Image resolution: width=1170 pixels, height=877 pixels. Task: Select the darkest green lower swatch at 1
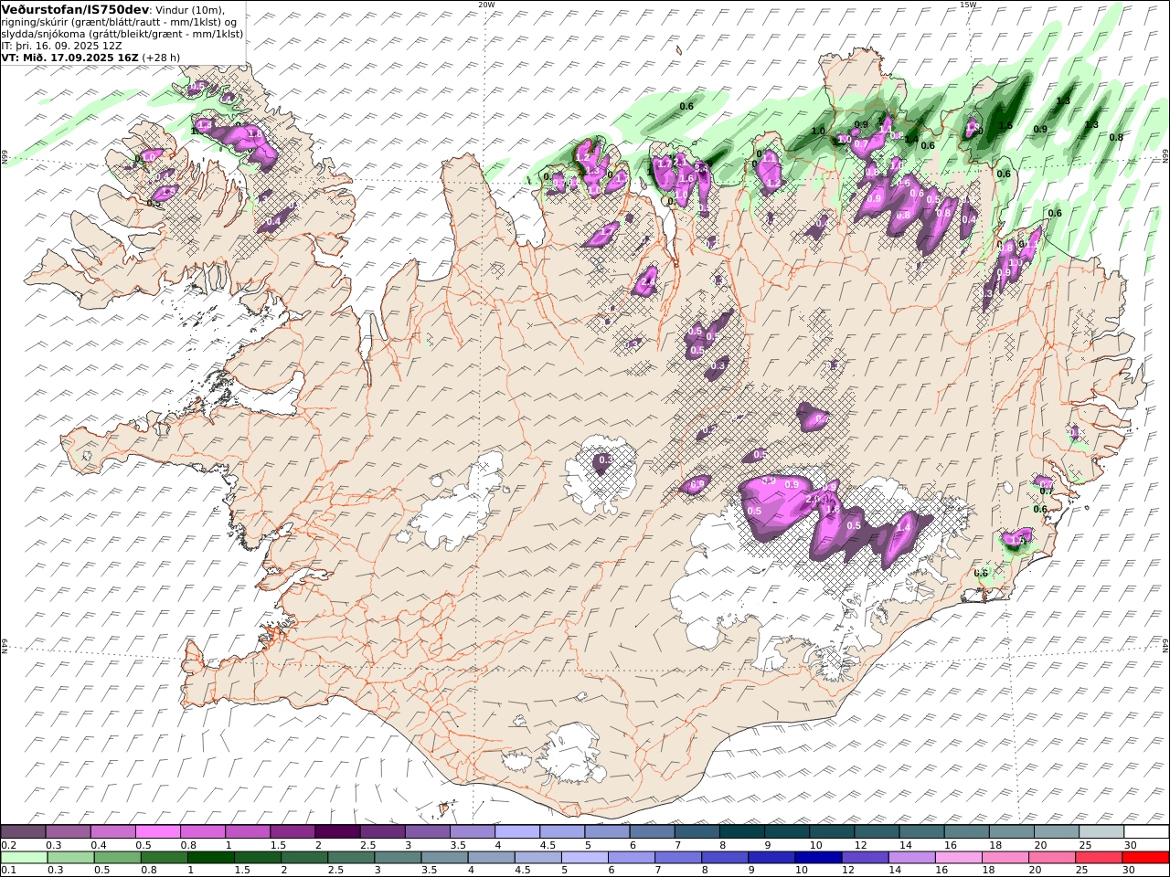211,858
